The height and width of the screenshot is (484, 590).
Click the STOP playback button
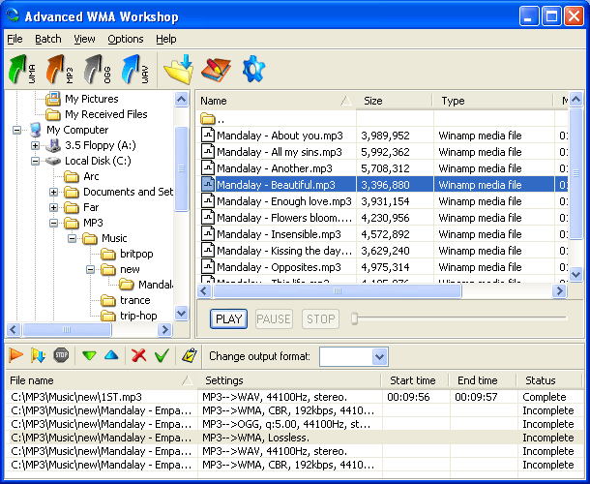point(320,319)
